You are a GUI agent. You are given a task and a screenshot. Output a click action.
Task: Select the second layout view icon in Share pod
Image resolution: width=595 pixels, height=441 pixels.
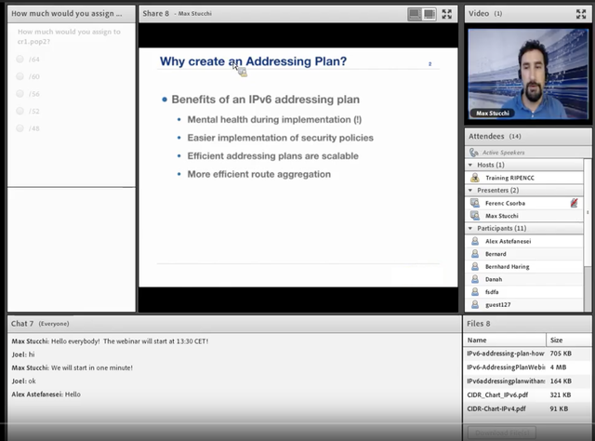coord(430,15)
